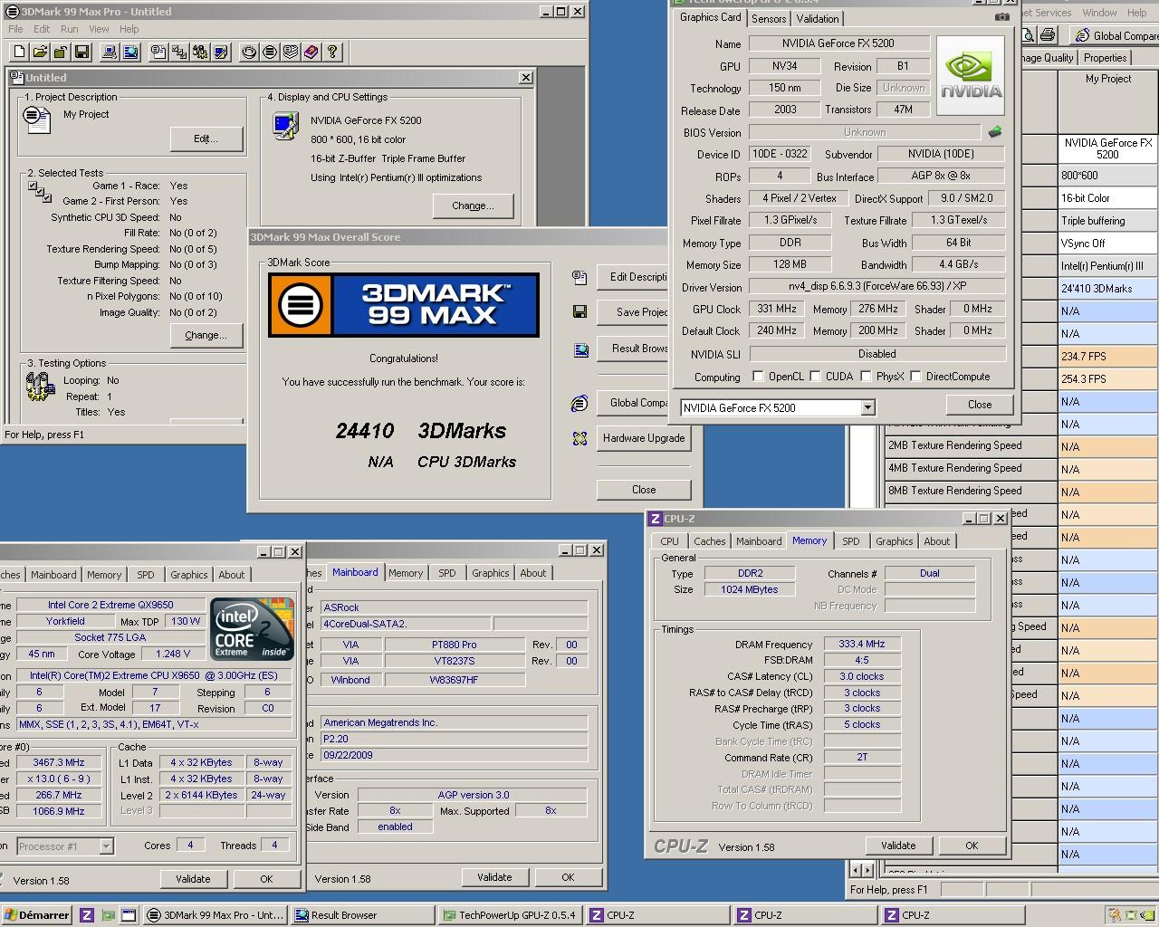This screenshot has width=1159, height=927.
Task: Click the testing options gears icon in toolbar
Action: (x=200, y=53)
